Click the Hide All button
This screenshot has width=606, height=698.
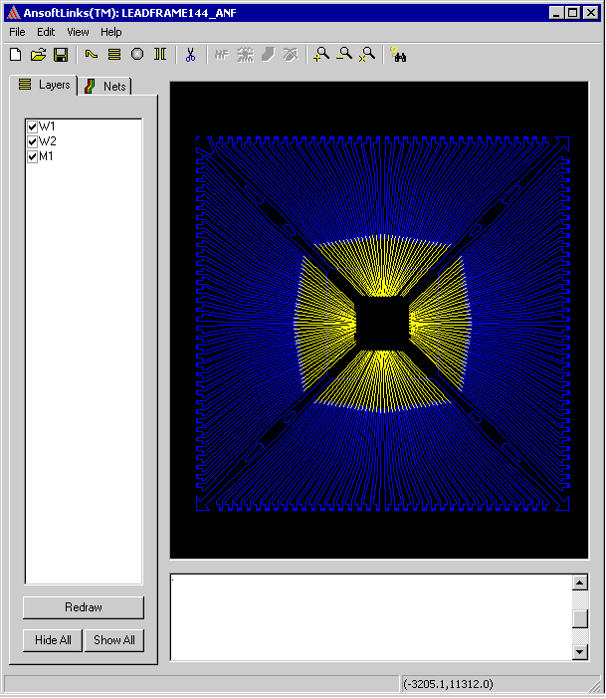(x=53, y=640)
